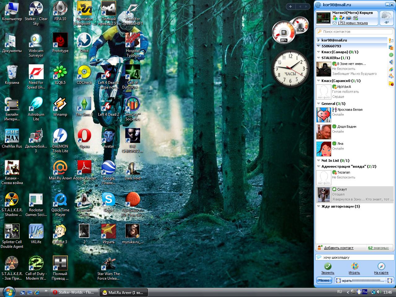Open The Sims 3 desktop shortcut
The width and height of the screenshot is (396, 297).
click(x=84, y=106)
